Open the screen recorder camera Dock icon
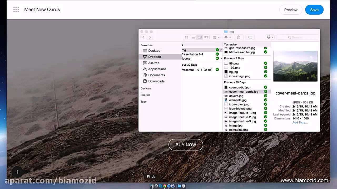 [x=173, y=186]
